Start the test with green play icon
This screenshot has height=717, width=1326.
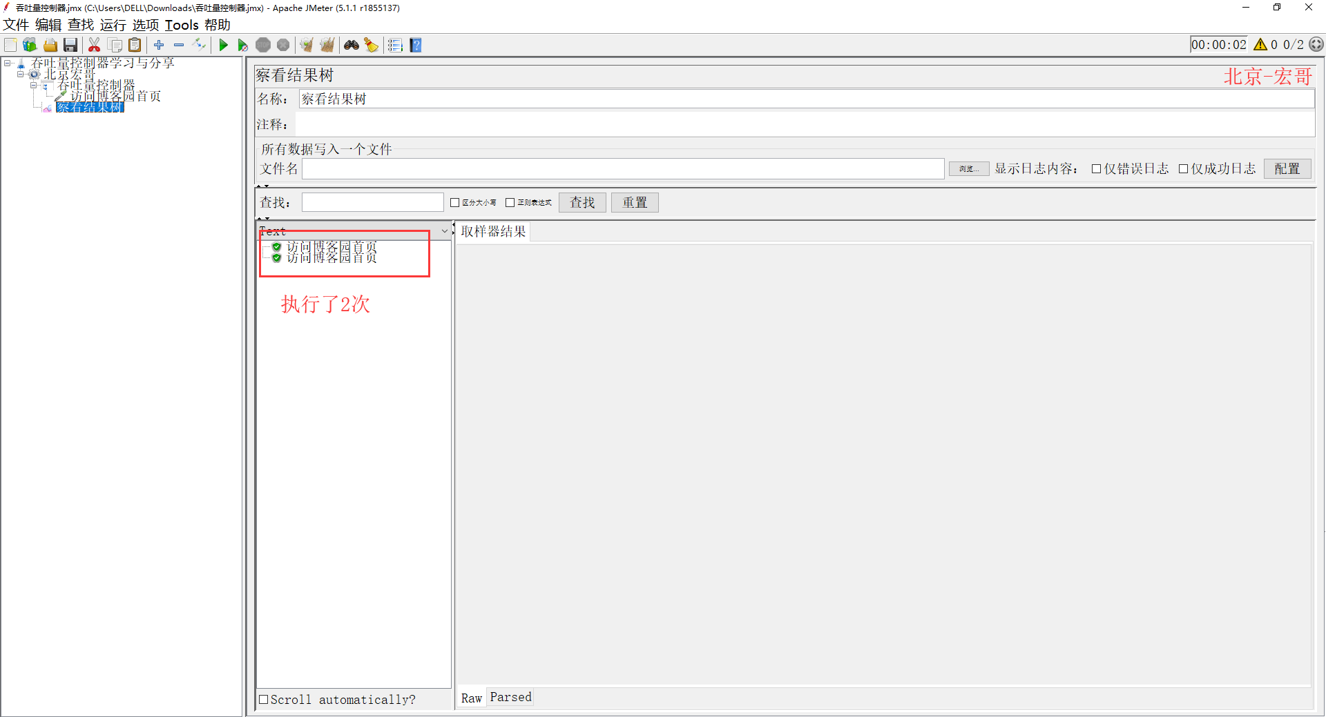223,45
